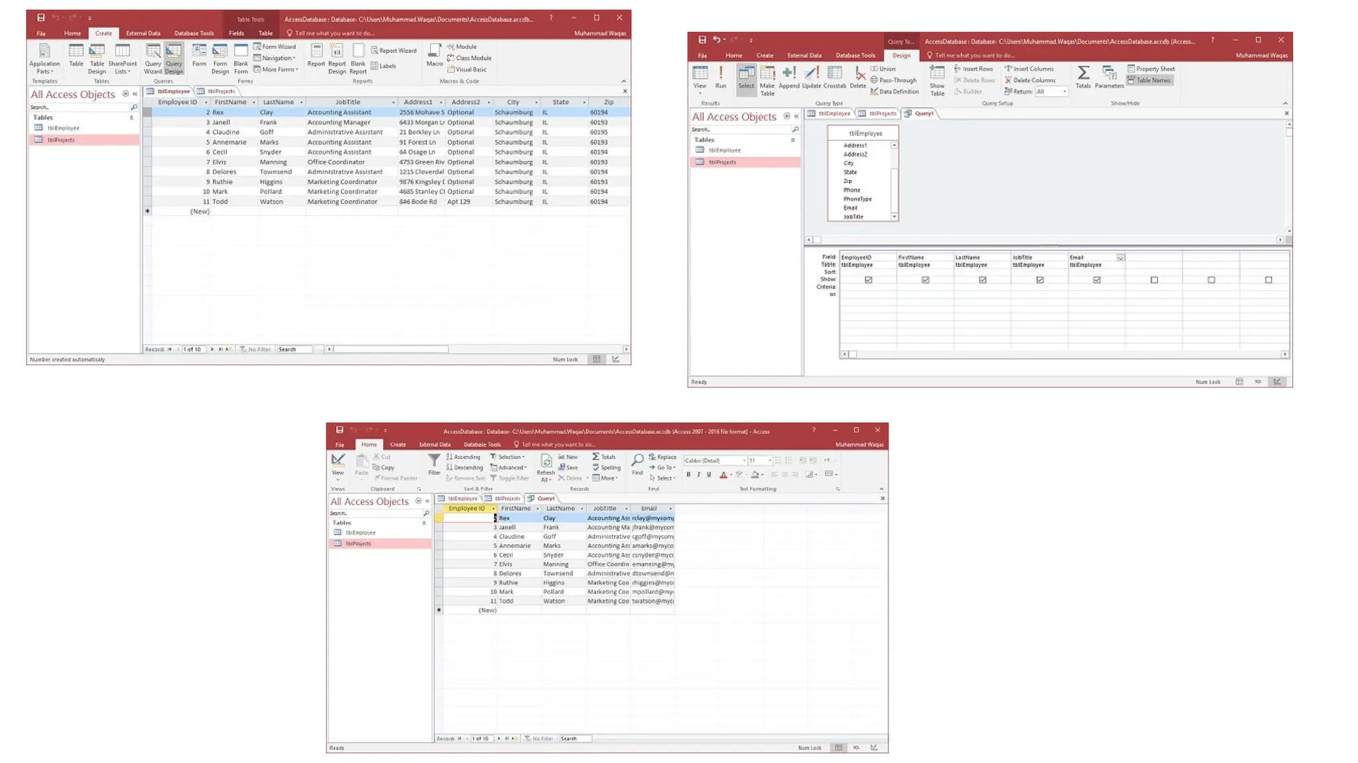This screenshot has width=1358, height=763.
Task: Click the Form Wizard button
Action: [x=275, y=47]
